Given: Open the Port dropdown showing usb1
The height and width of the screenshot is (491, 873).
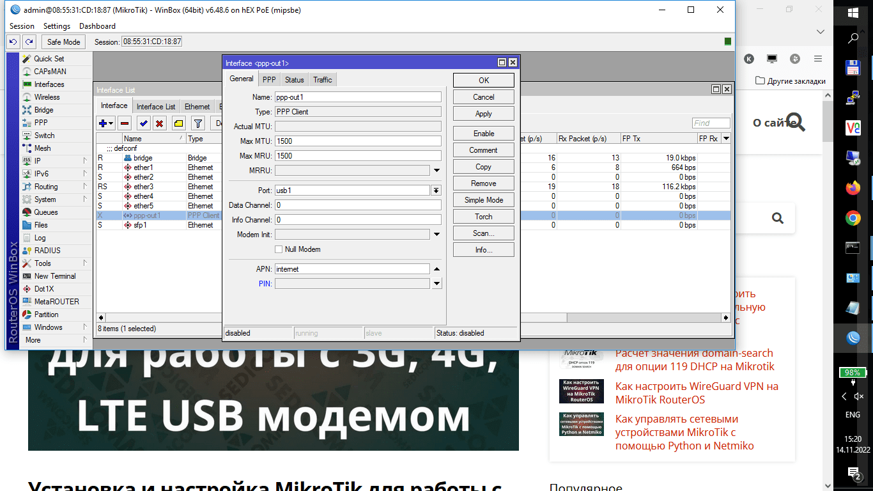Looking at the screenshot, I should pos(436,191).
